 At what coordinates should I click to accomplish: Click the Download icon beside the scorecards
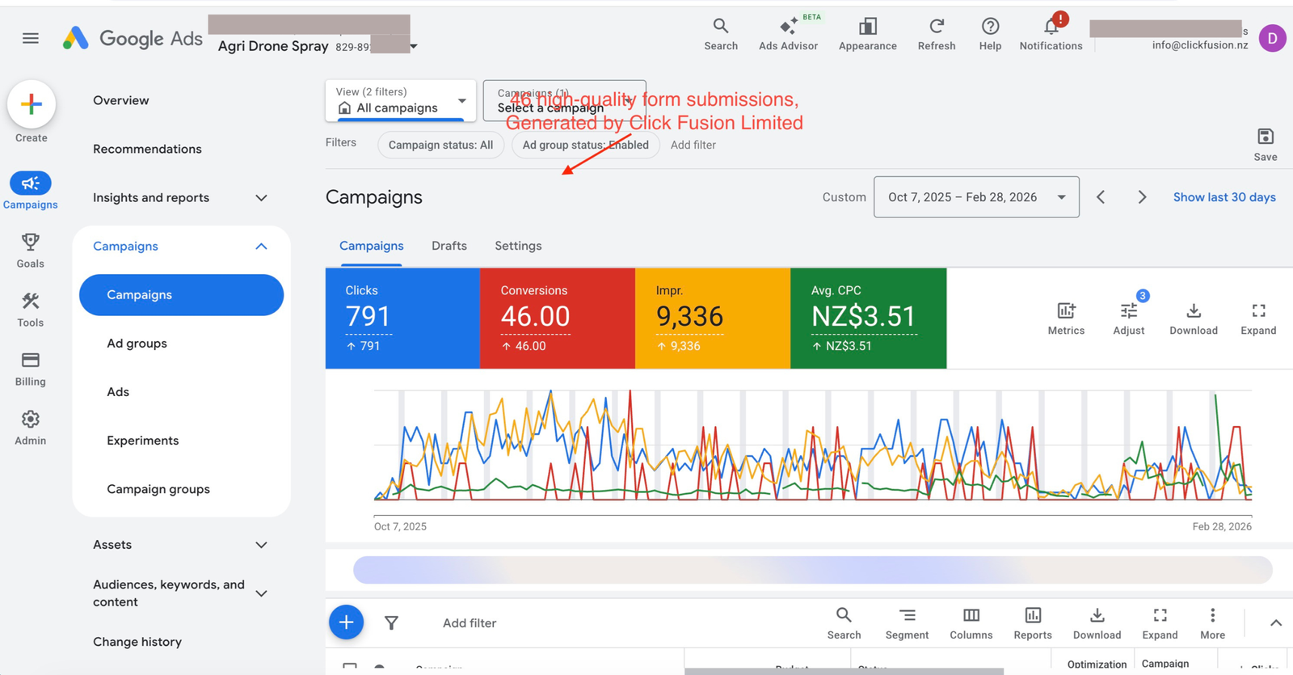(x=1193, y=319)
